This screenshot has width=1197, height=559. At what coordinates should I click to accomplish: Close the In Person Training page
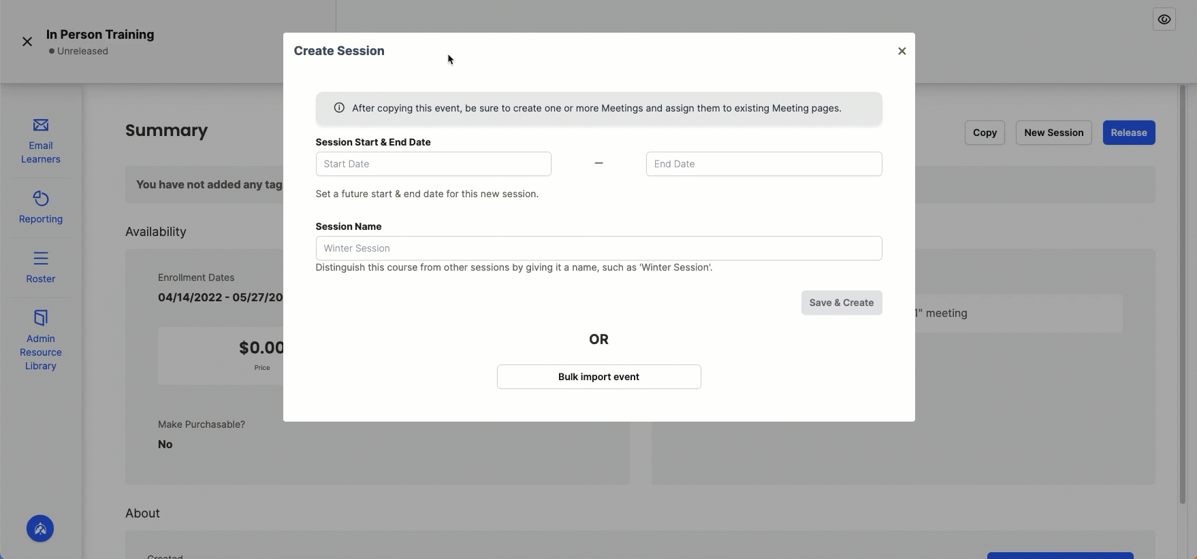click(x=27, y=42)
